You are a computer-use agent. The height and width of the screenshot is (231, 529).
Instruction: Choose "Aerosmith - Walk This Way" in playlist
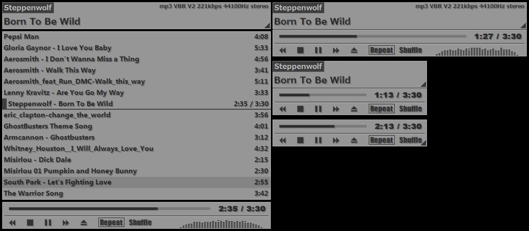coord(137,70)
